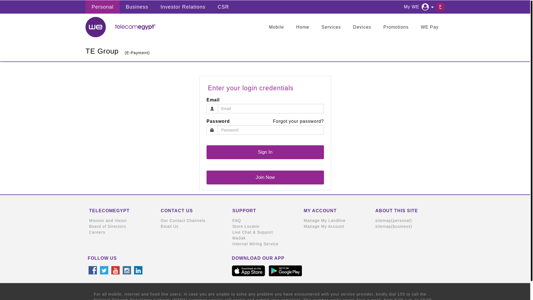Open sitemap(personal) link
The height and width of the screenshot is (300, 533).
394,221
